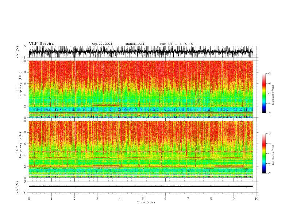
Task: Click time axis tick label "1"
Action: tap(51, 199)
